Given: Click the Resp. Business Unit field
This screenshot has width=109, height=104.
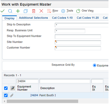Looking at the screenshot, I should (x=70, y=31).
